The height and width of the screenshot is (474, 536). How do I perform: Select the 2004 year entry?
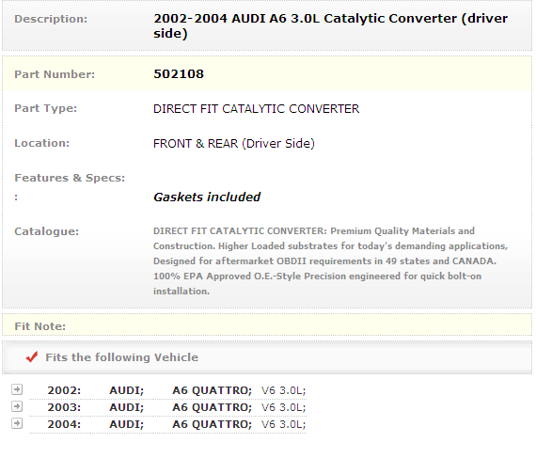click(64, 424)
